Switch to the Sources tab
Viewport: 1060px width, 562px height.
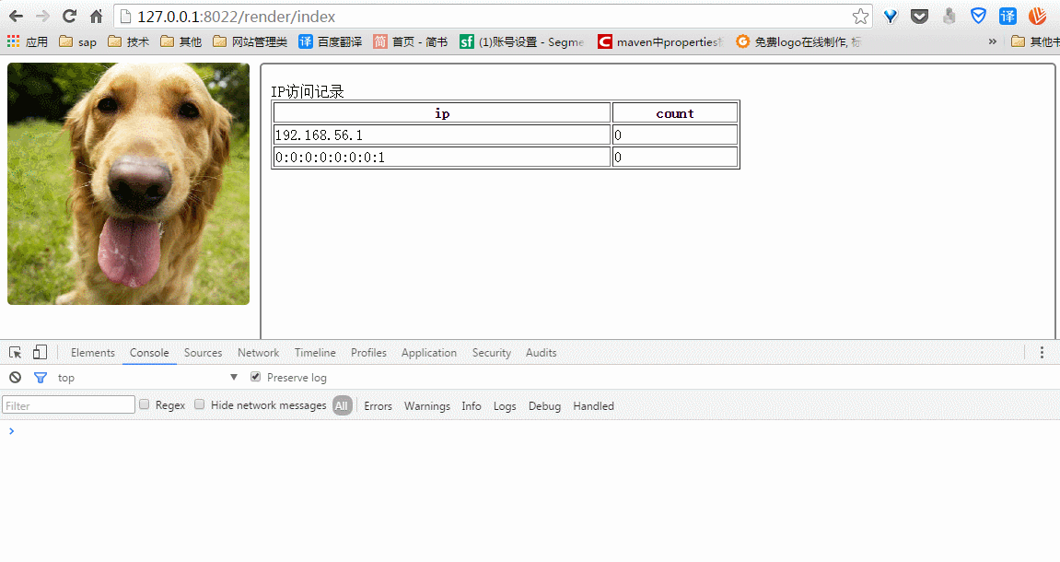point(203,352)
